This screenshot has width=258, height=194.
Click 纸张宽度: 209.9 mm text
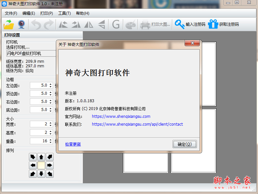(x=25, y=62)
